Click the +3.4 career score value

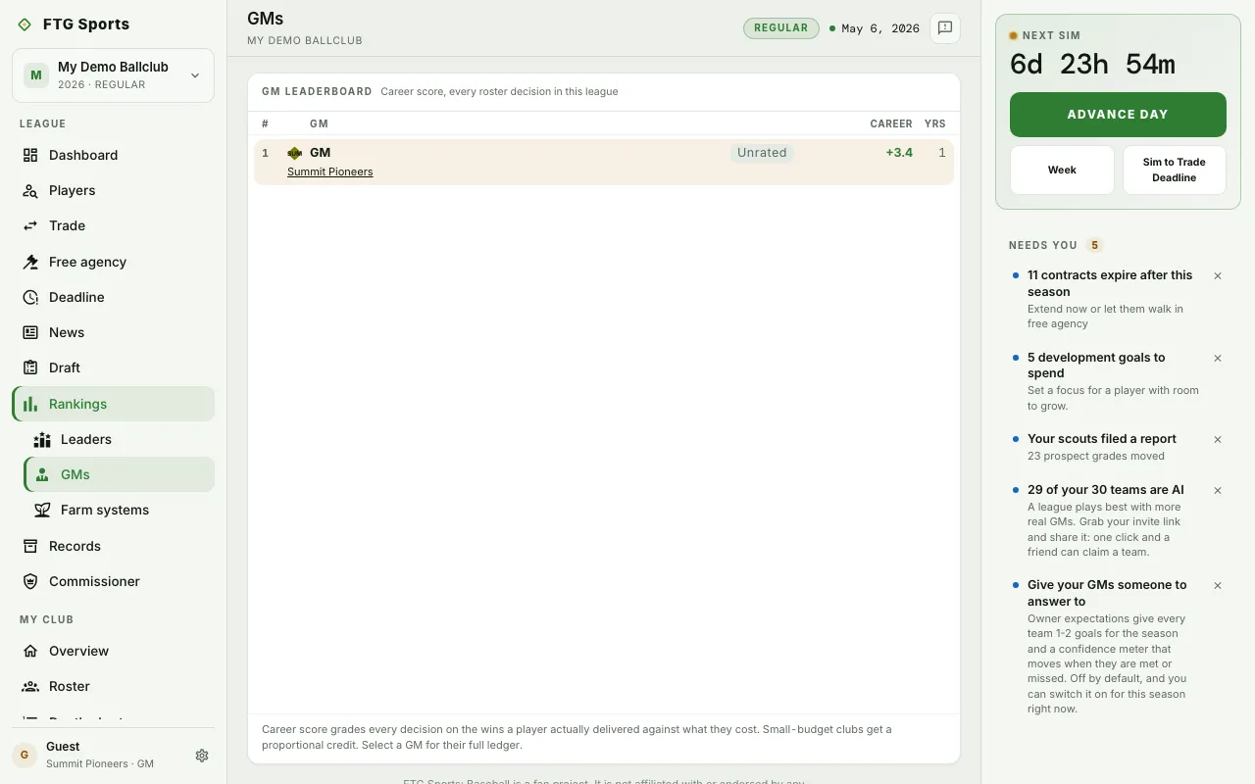pos(899,153)
